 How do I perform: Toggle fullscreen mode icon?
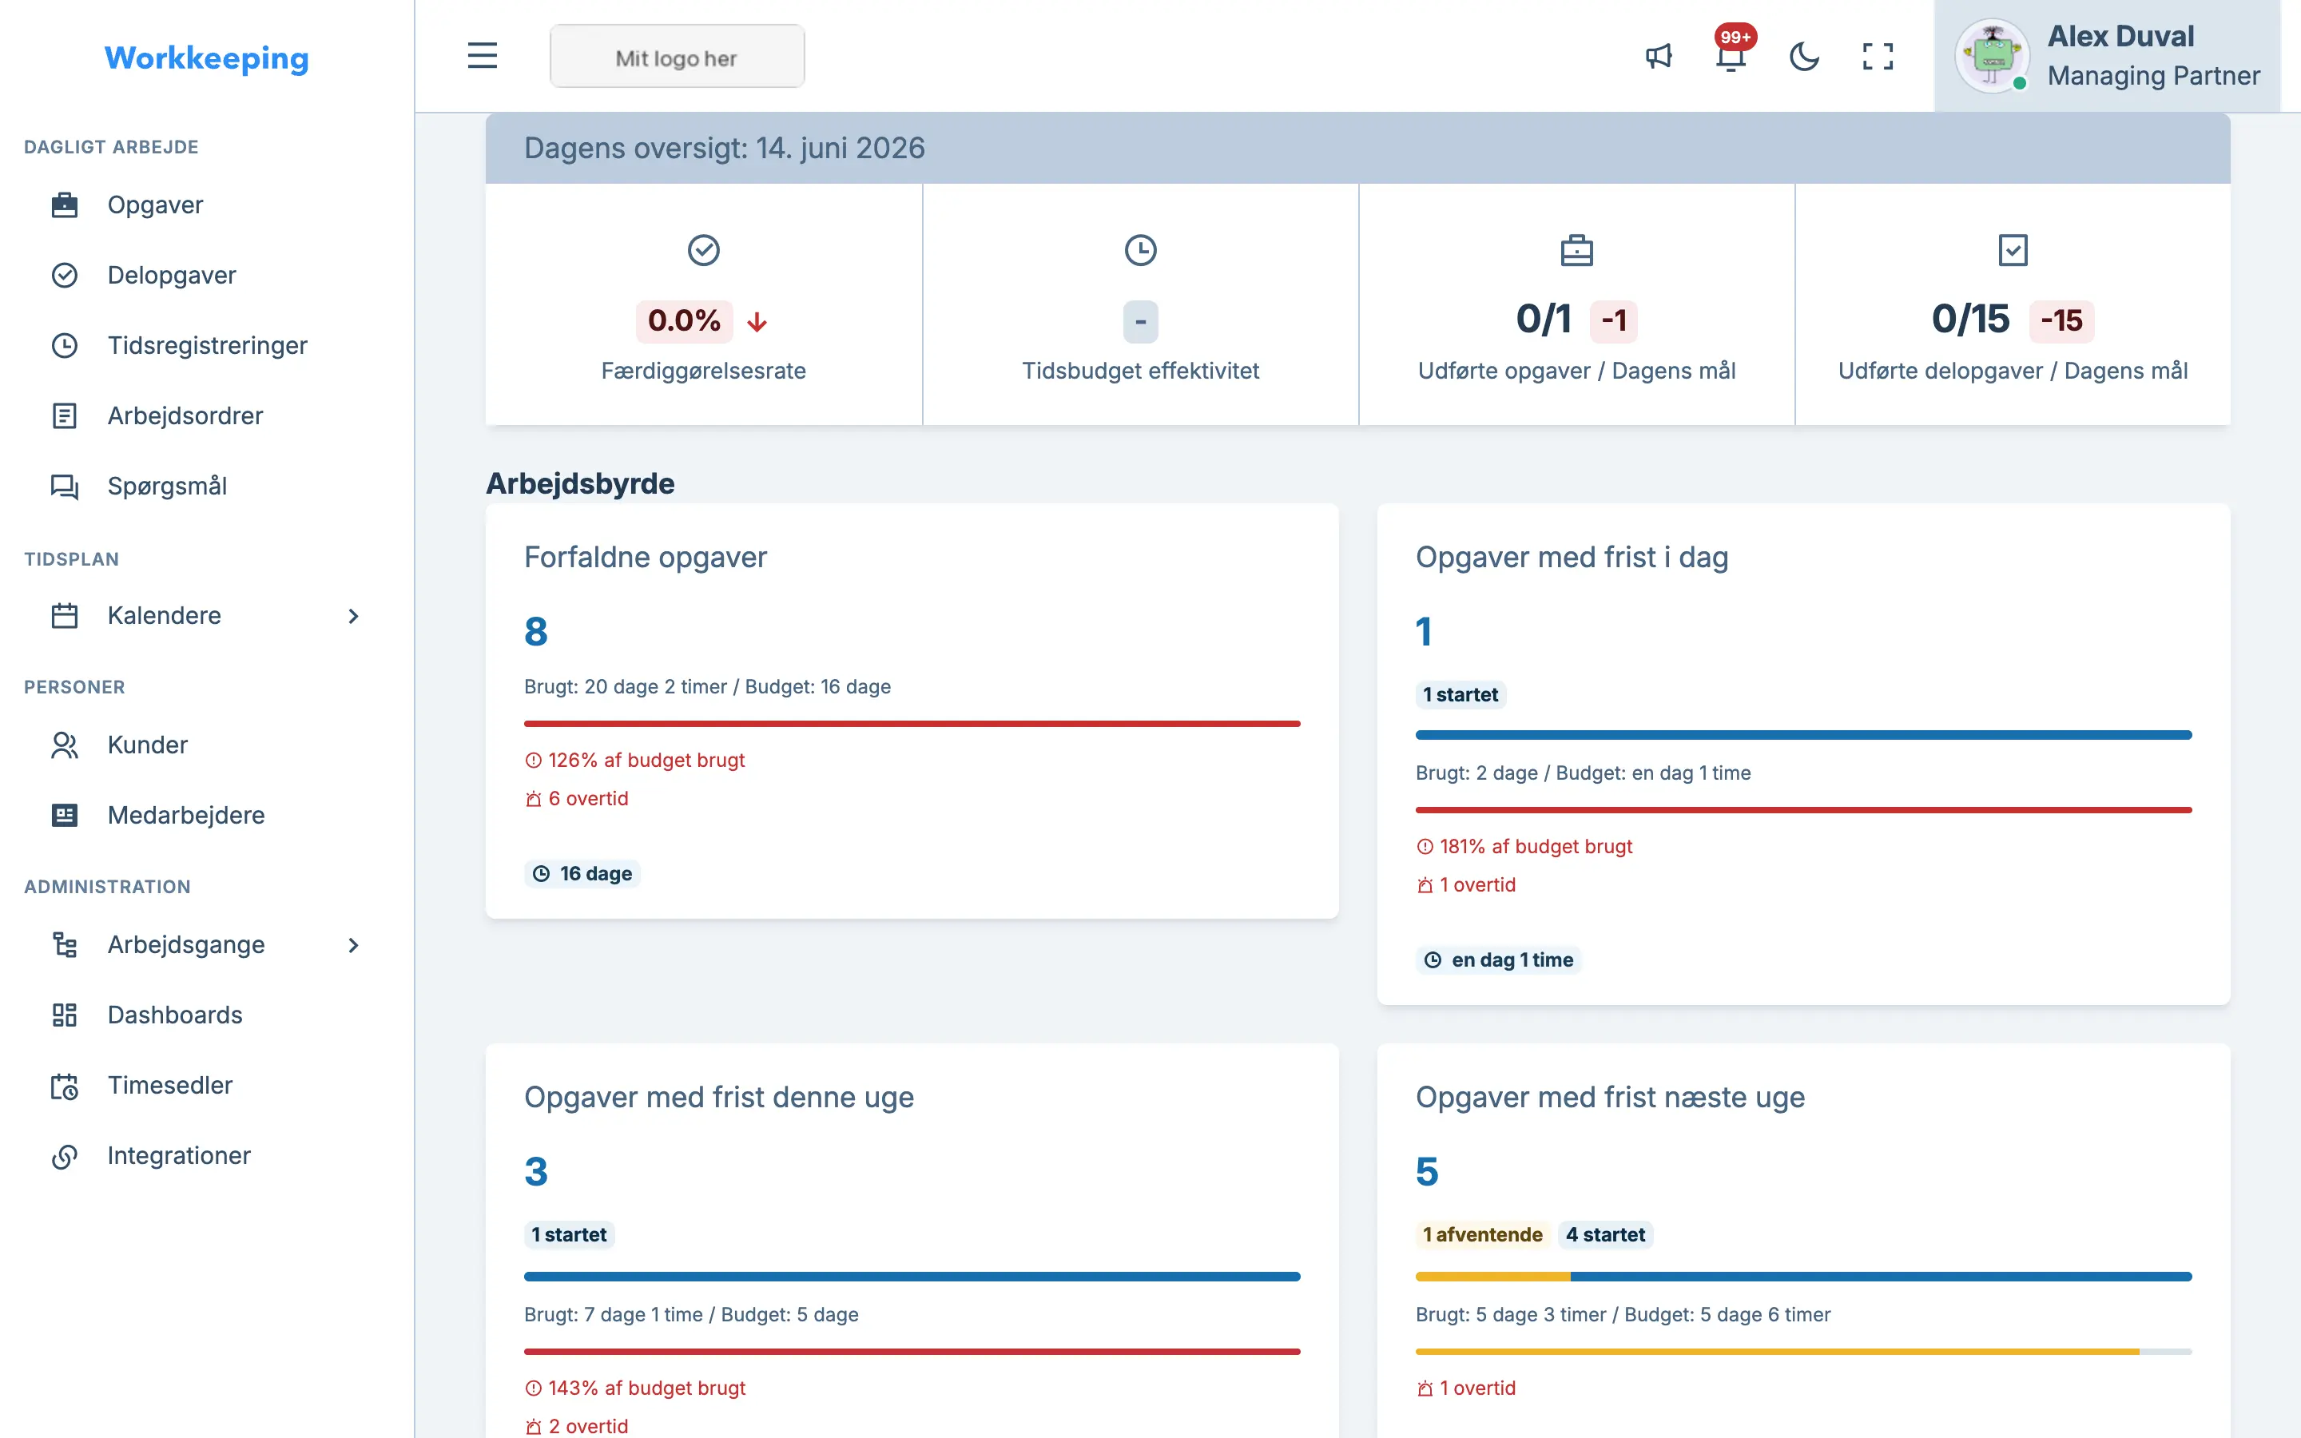pyautogui.click(x=1878, y=56)
